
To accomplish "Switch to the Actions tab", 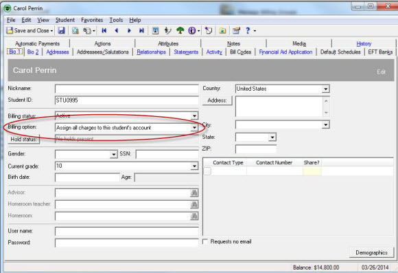I will pyautogui.click(x=102, y=43).
